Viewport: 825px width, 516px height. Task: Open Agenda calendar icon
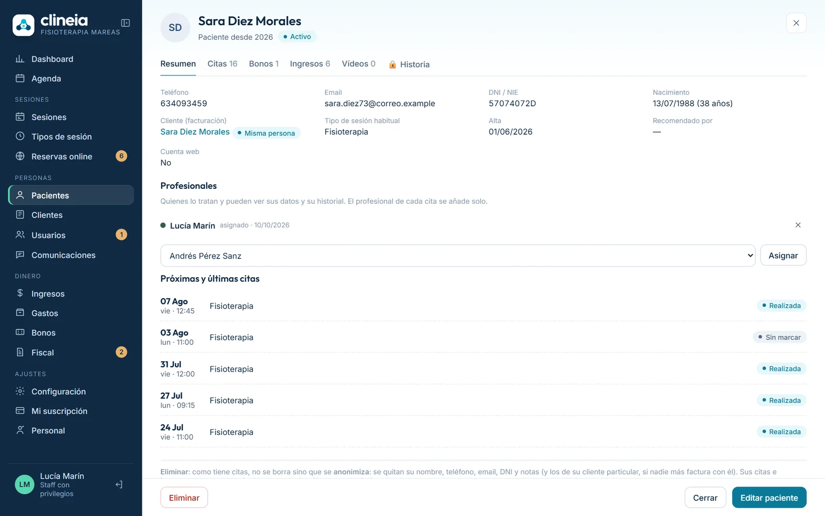pyautogui.click(x=20, y=78)
